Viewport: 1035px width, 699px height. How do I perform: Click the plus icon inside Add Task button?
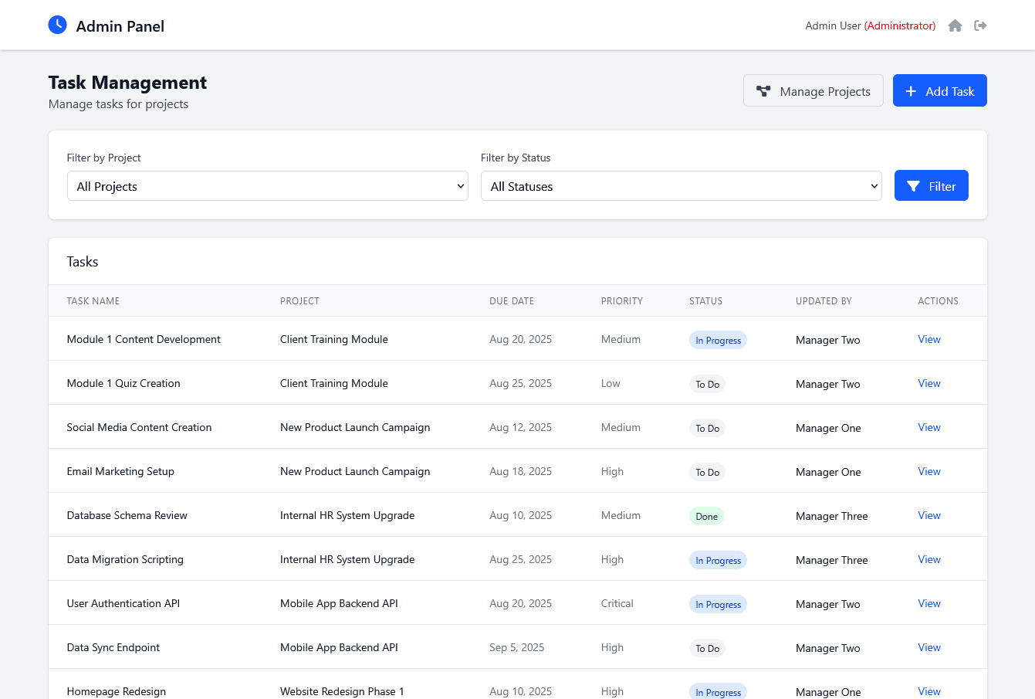click(x=912, y=90)
